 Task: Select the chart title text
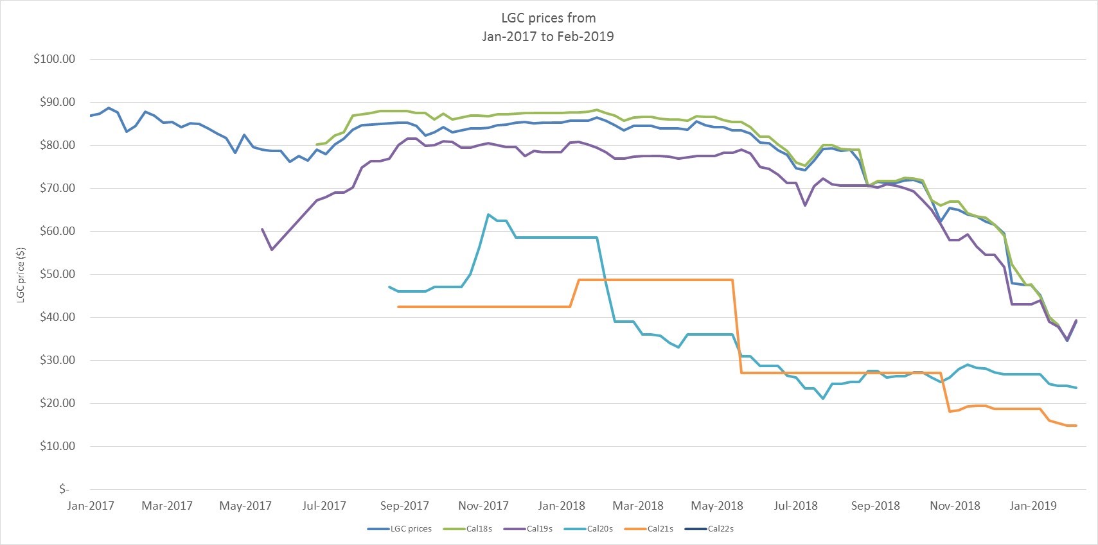(548, 27)
